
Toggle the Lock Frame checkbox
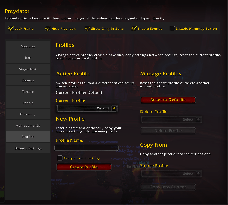click(11, 28)
